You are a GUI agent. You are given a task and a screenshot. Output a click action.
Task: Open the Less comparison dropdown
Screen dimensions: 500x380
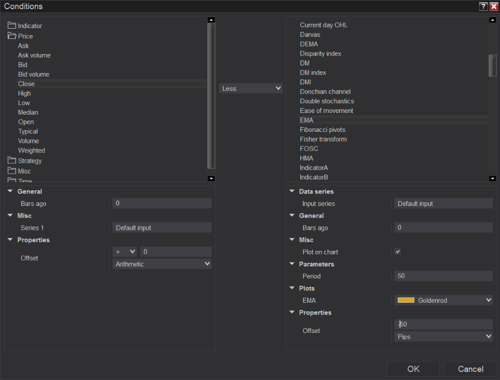(251, 88)
